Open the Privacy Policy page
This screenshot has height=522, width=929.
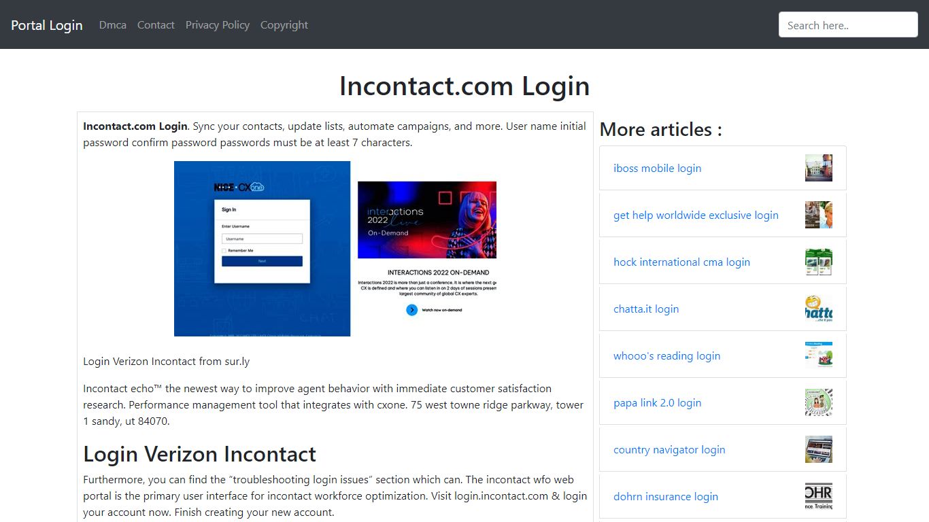pos(218,25)
